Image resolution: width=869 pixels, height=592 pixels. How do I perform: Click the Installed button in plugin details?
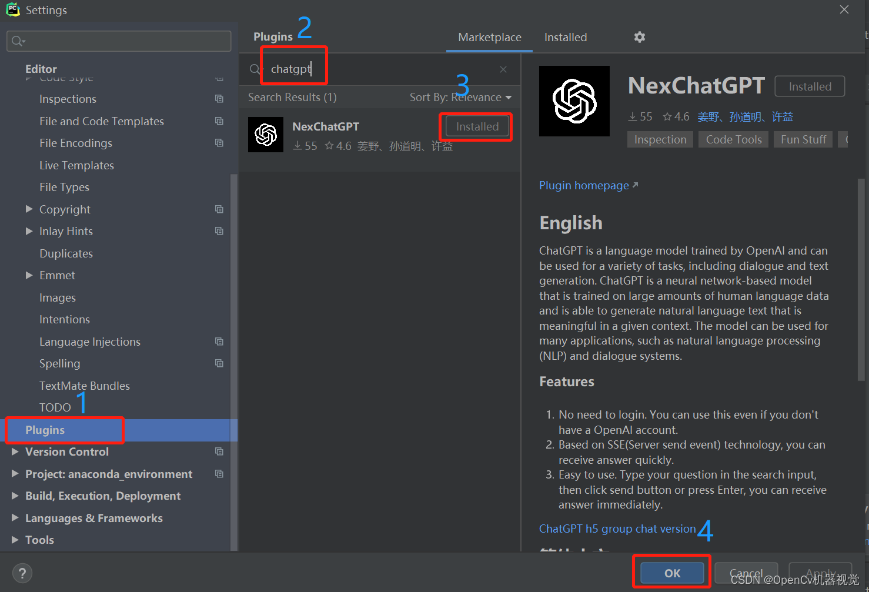click(810, 86)
